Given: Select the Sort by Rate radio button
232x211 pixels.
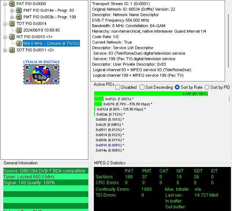Looking at the screenshot, I should (177, 87).
